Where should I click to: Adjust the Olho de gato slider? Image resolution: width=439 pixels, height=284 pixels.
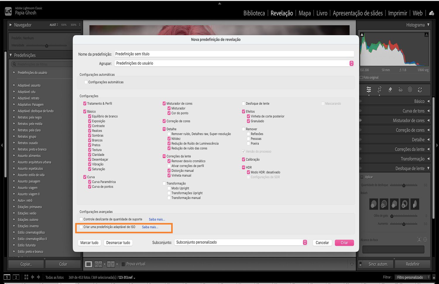(x=404, y=216)
